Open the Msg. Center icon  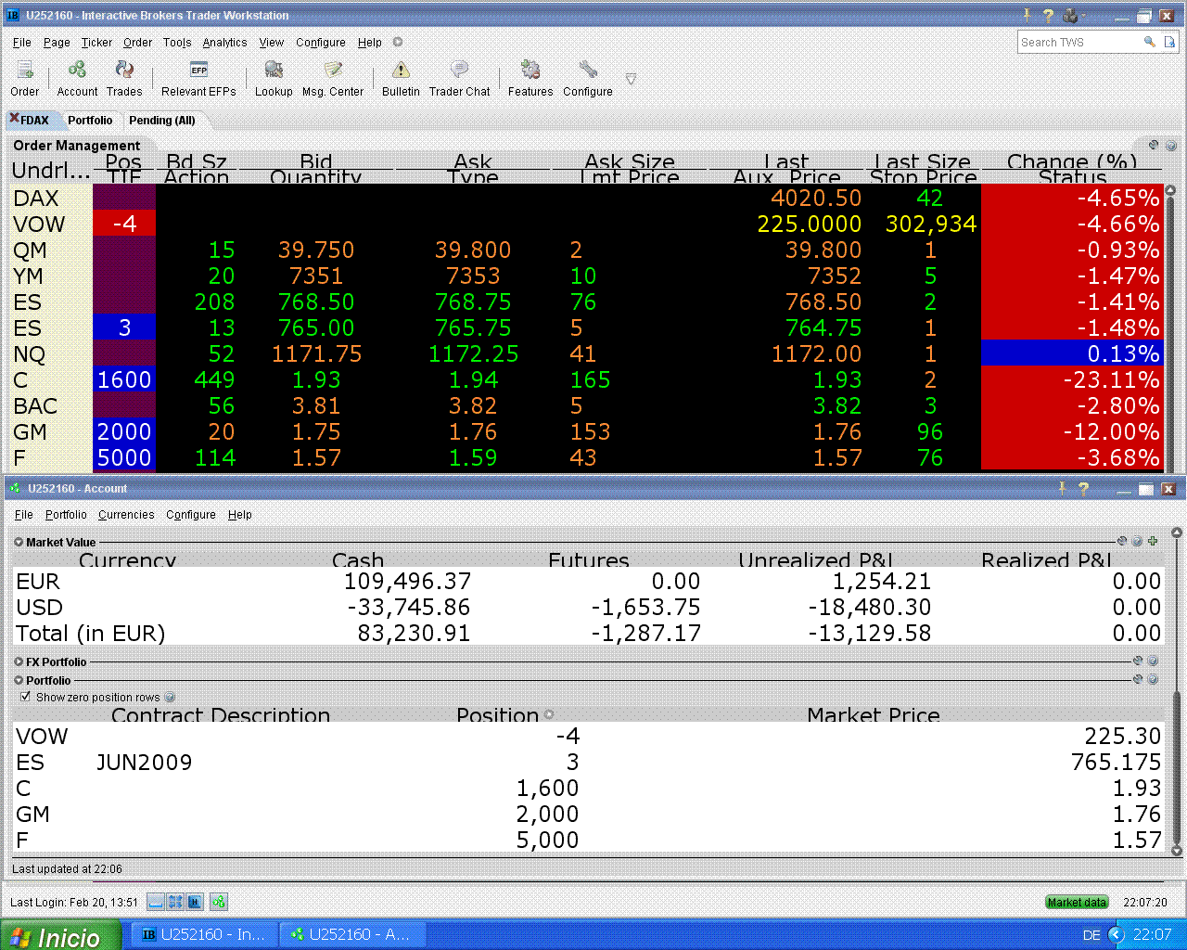[333, 71]
